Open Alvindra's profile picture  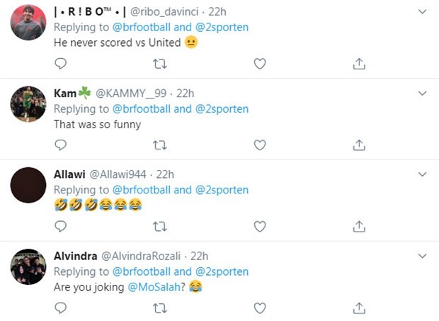28,267
